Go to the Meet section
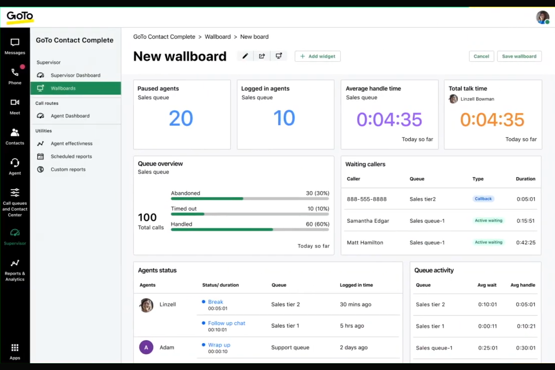 pyautogui.click(x=15, y=106)
